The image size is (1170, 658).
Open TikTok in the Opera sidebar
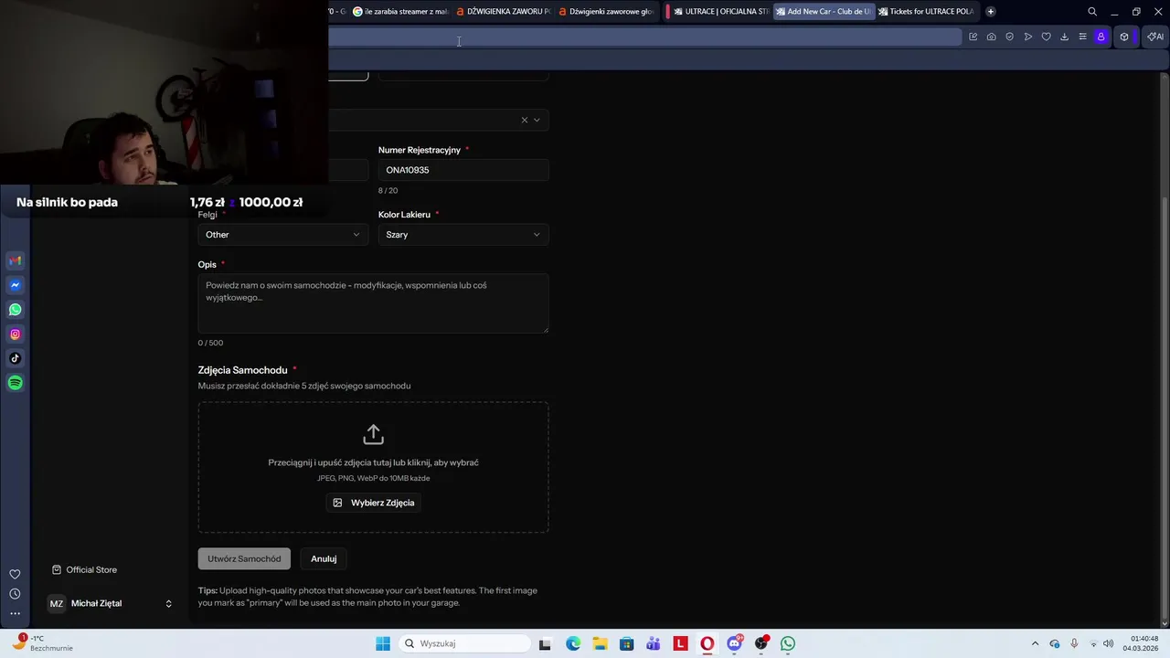click(15, 358)
